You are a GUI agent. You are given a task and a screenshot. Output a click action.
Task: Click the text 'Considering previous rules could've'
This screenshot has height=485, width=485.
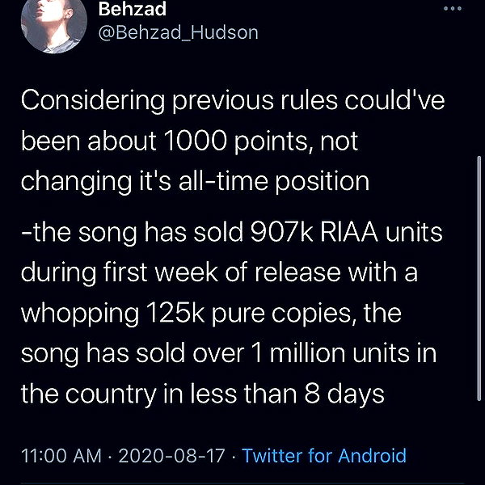coord(233,100)
